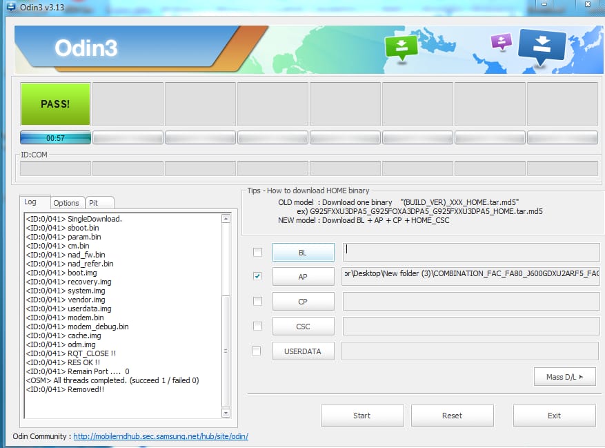The image size is (605, 448).
Task: Uncheck the AP checkbox
Action: click(257, 275)
